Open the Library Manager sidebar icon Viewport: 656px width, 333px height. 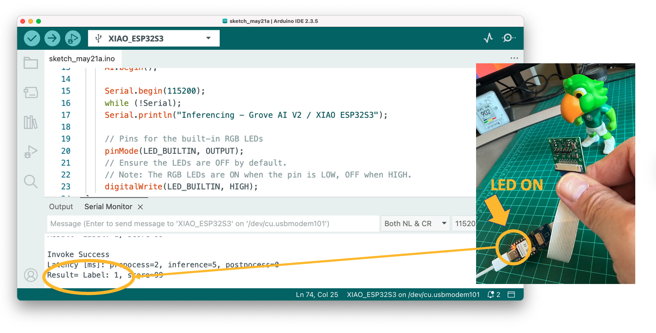31,122
